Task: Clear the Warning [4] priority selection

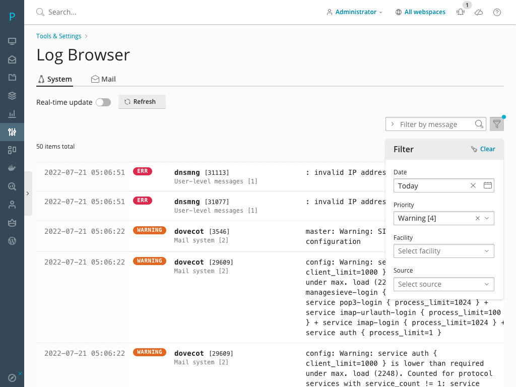Action: (x=477, y=218)
